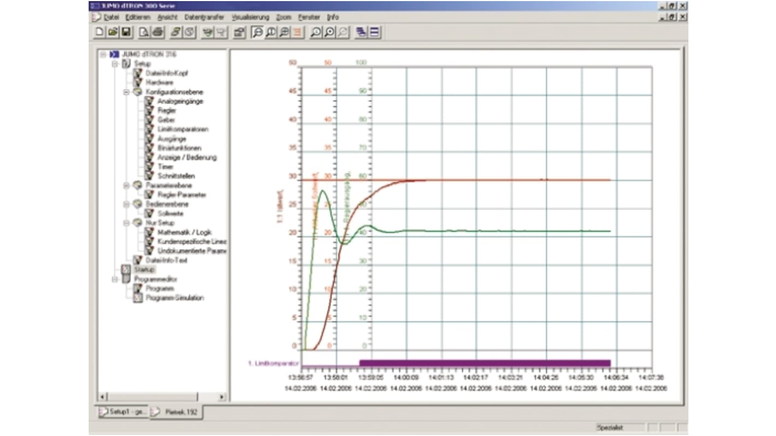Select Regler-Parameter in the tree
776x436 pixels.
pos(182,195)
